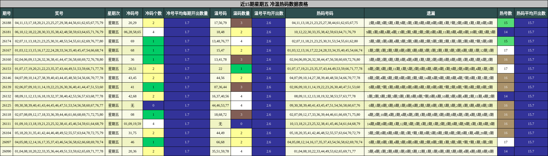Select period number 26125
This screenshot has height=156, width=548.
point(7,105)
